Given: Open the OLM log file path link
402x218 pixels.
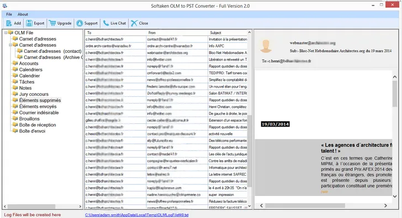Looking at the screenshot, I should [136, 215].
